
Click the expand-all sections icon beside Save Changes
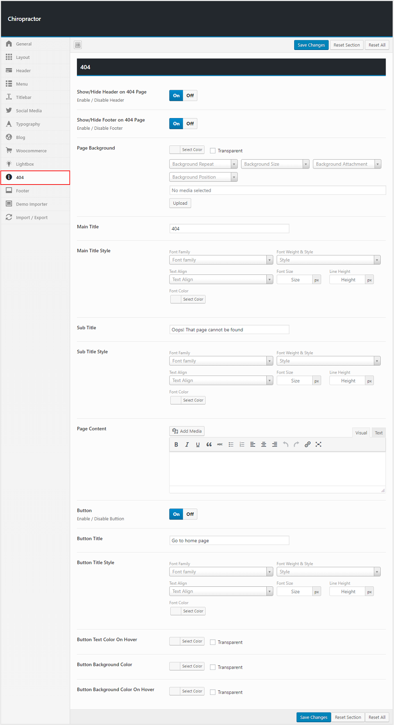click(x=78, y=45)
